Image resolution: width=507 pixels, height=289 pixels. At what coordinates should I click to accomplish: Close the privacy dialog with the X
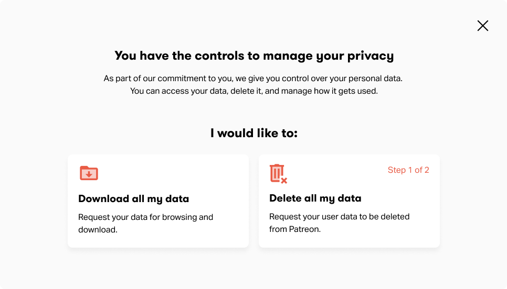tap(483, 26)
